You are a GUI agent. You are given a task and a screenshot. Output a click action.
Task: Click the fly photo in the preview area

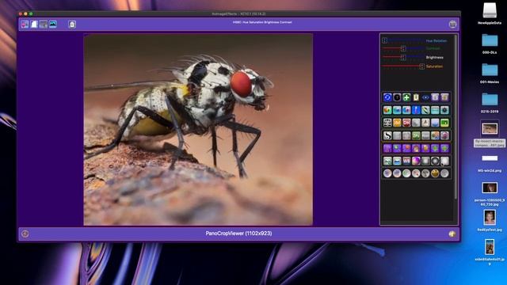pyautogui.click(x=198, y=130)
